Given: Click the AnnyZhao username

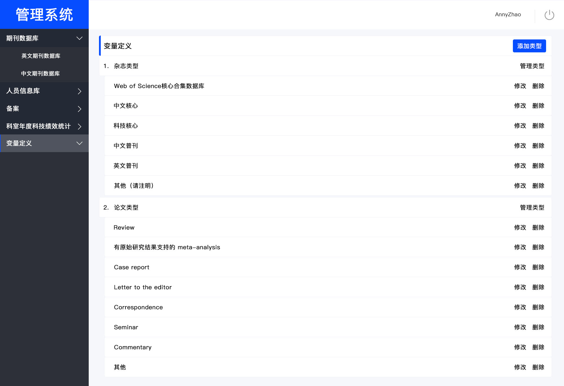Looking at the screenshot, I should 508,14.
